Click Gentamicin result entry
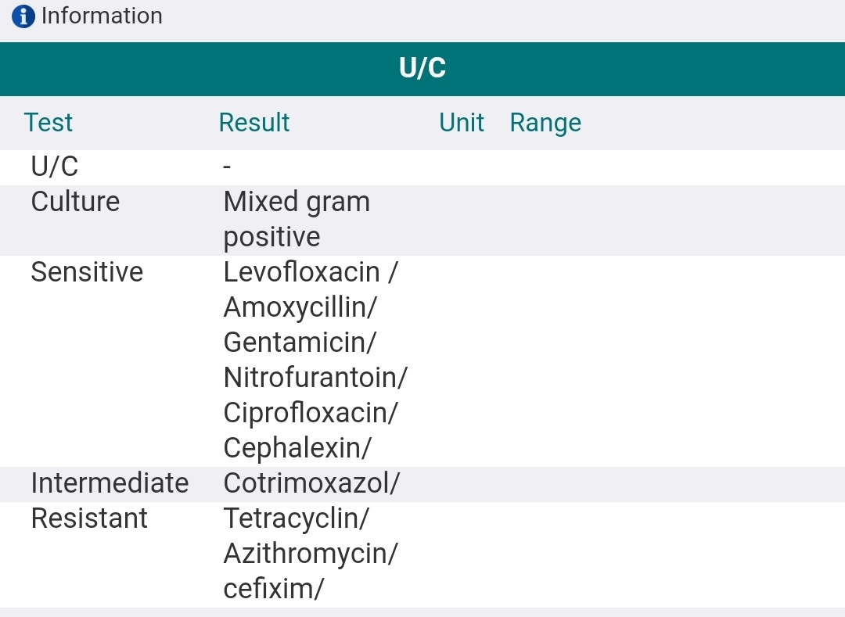Screen dimensions: 845x617 point(300,343)
